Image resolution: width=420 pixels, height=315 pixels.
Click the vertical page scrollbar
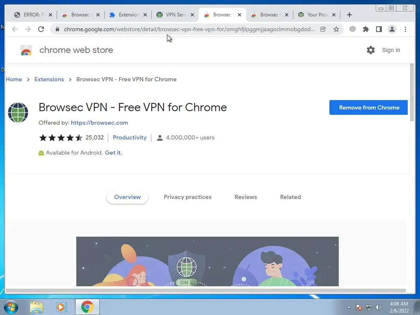[412, 92]
